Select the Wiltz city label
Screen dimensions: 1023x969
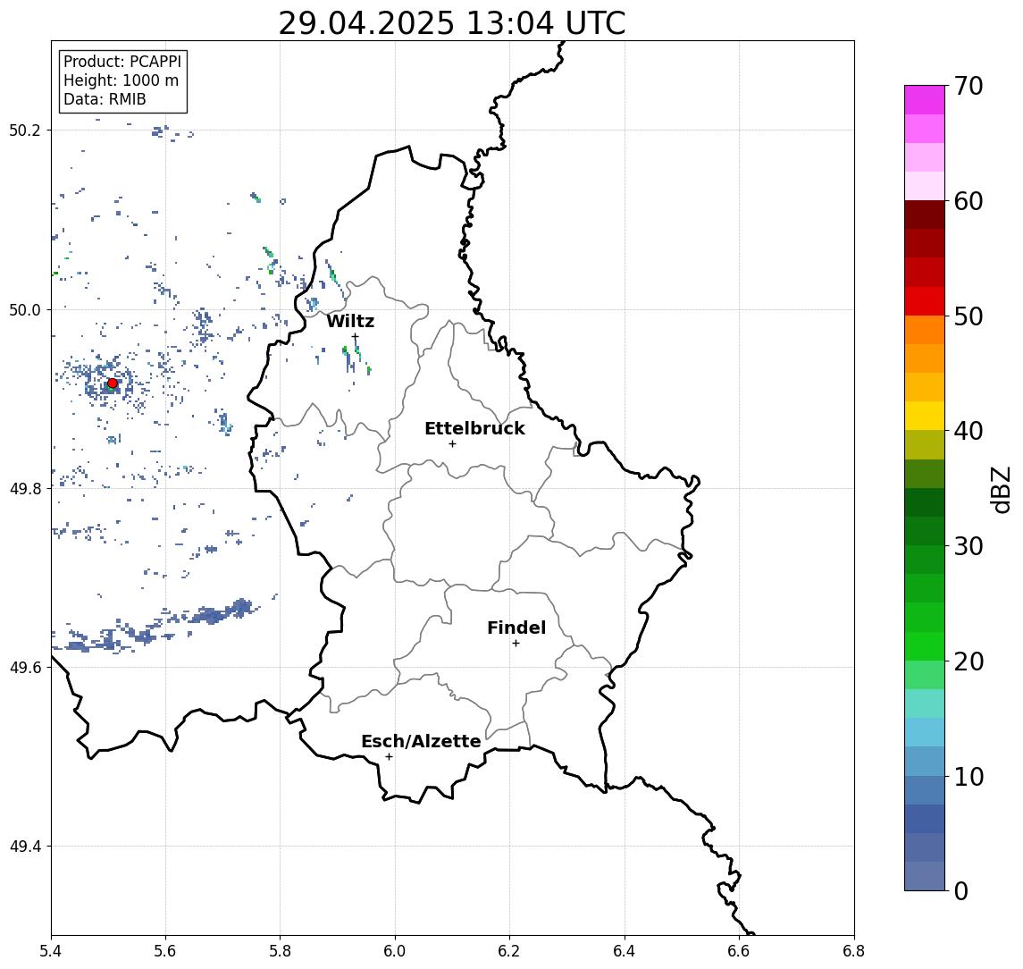pyautogui.click(x=350, y=321)
